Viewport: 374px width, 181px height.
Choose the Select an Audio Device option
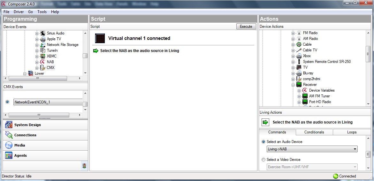tap(263, 142)
